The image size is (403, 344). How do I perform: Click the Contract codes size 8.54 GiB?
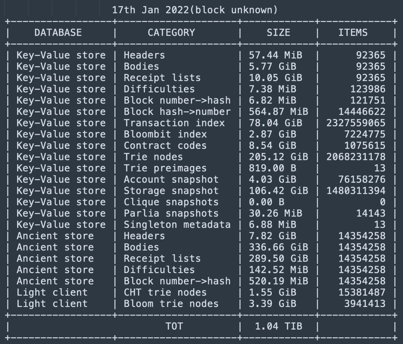coord(272,145)
